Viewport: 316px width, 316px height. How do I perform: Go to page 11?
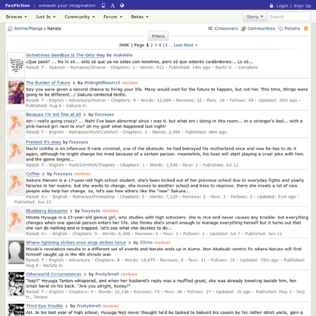(165, 45)
